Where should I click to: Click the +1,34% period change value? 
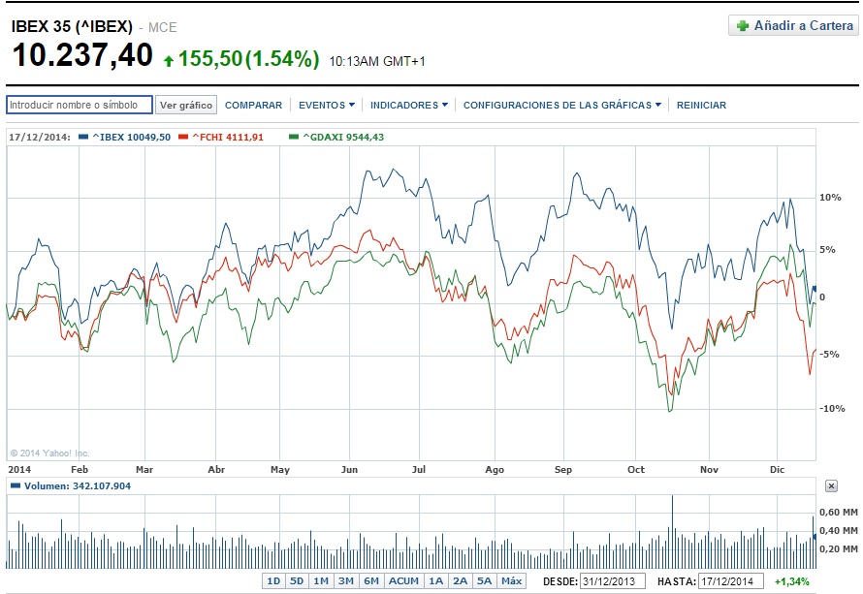(x=792, y=581)
